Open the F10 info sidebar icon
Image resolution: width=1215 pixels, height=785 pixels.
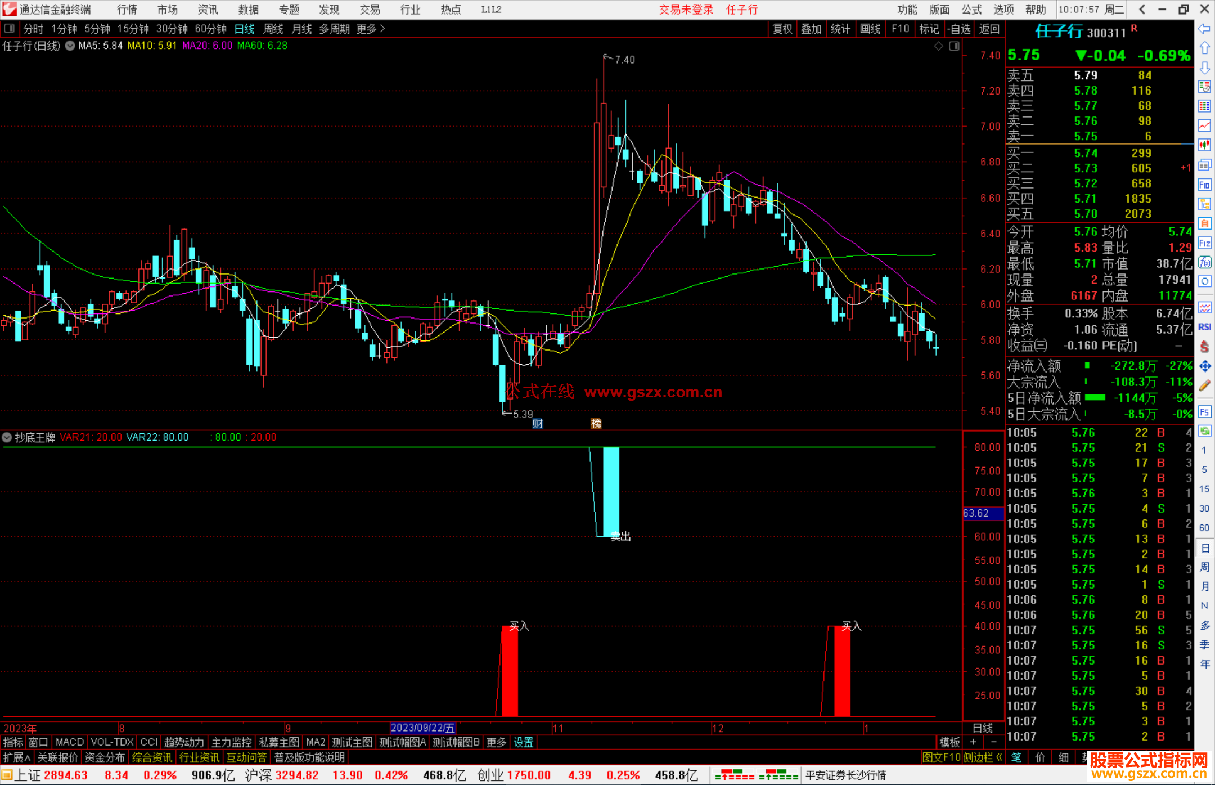click(1204, 185)
